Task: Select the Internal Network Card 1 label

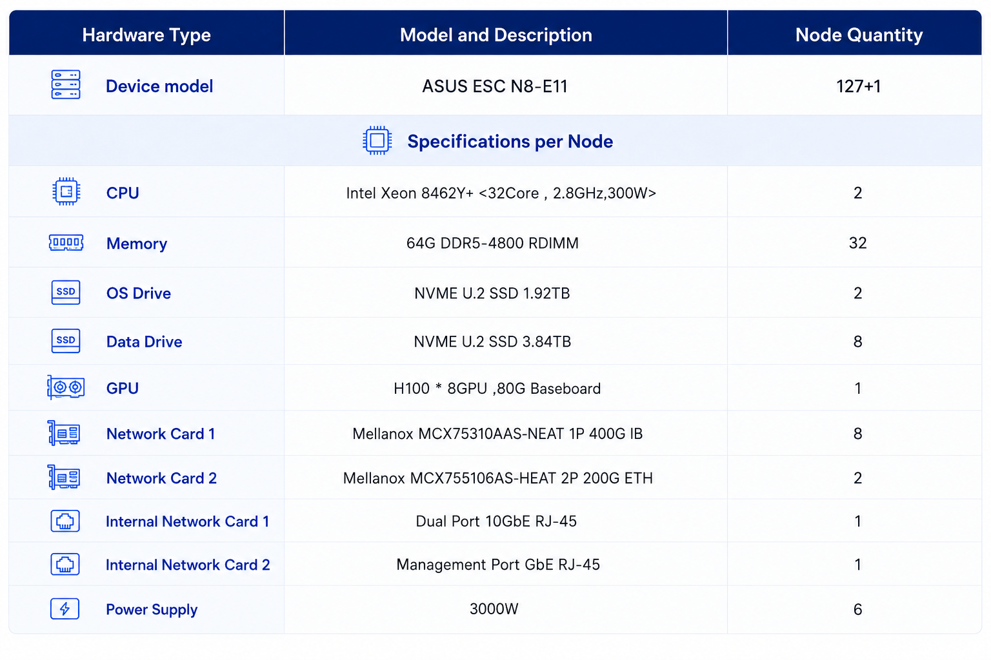Action: 188,521
